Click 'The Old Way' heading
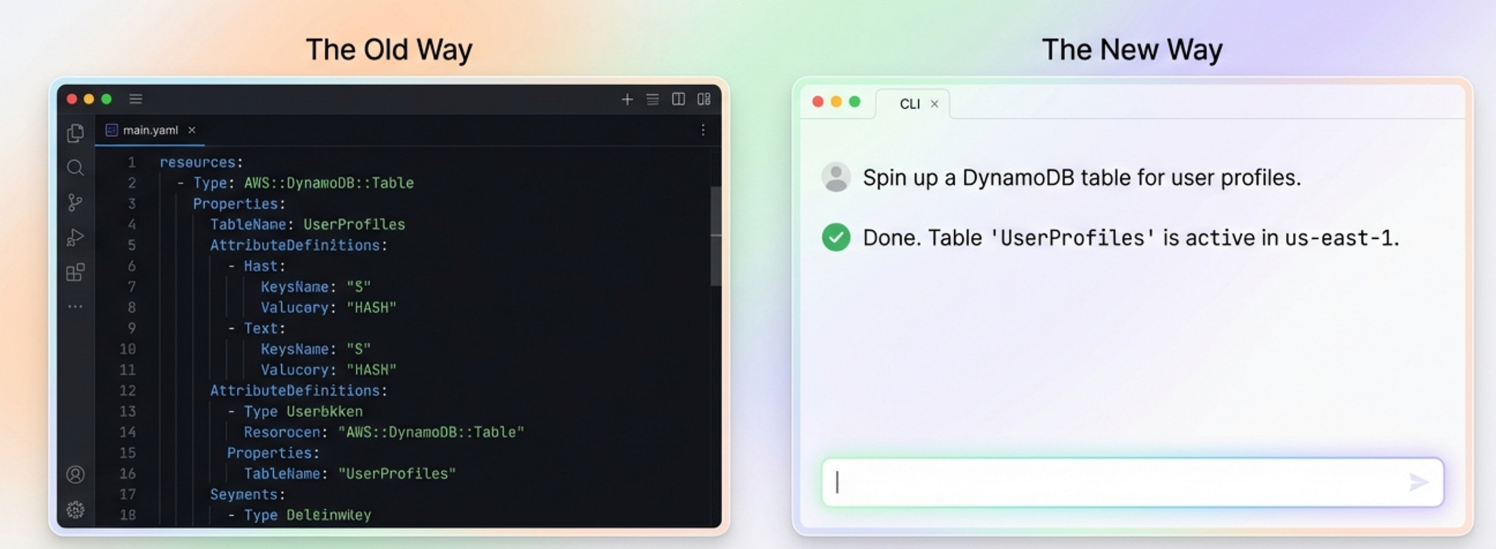The image size is (1496, 549). tap(389, 49)
